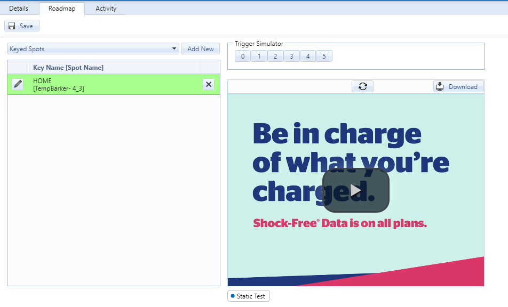
Task: Click the pencil edit icon for HOME
Action: [18, 84]
